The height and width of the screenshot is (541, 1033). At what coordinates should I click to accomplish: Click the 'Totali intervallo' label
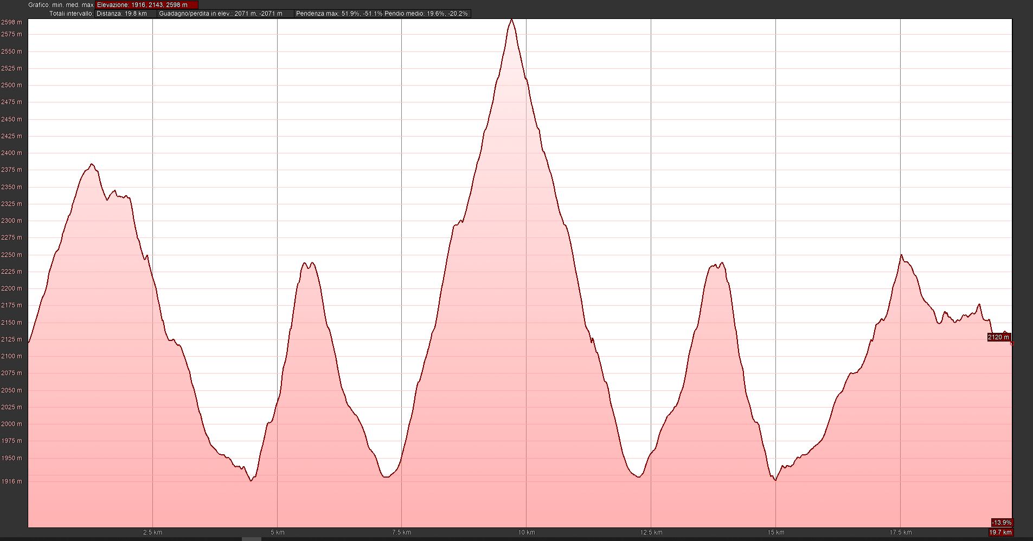(x=70, y=14)
